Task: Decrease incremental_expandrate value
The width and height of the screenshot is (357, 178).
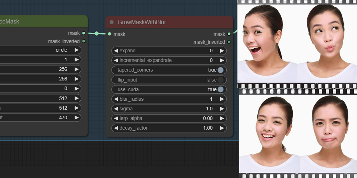Action: 116,61
